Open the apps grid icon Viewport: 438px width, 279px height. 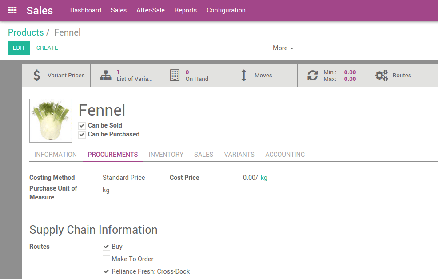point(12,10)
